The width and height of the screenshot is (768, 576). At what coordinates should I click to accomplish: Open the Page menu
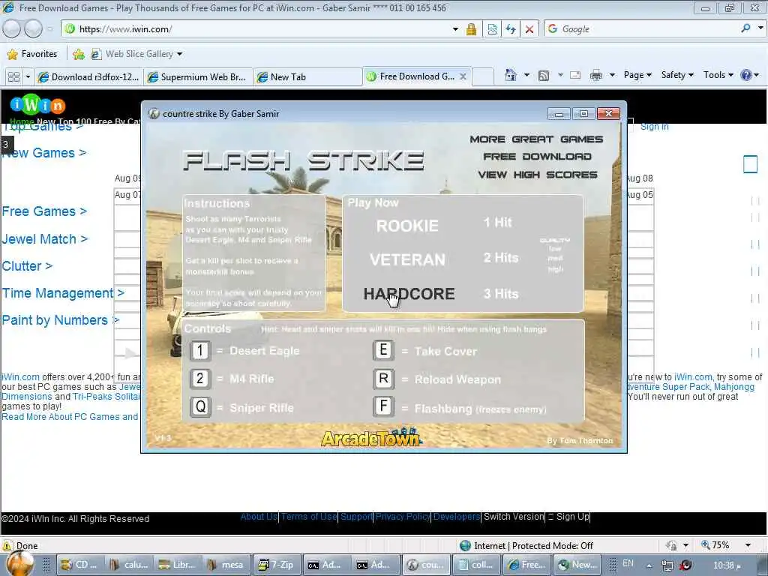coord(637,75)
